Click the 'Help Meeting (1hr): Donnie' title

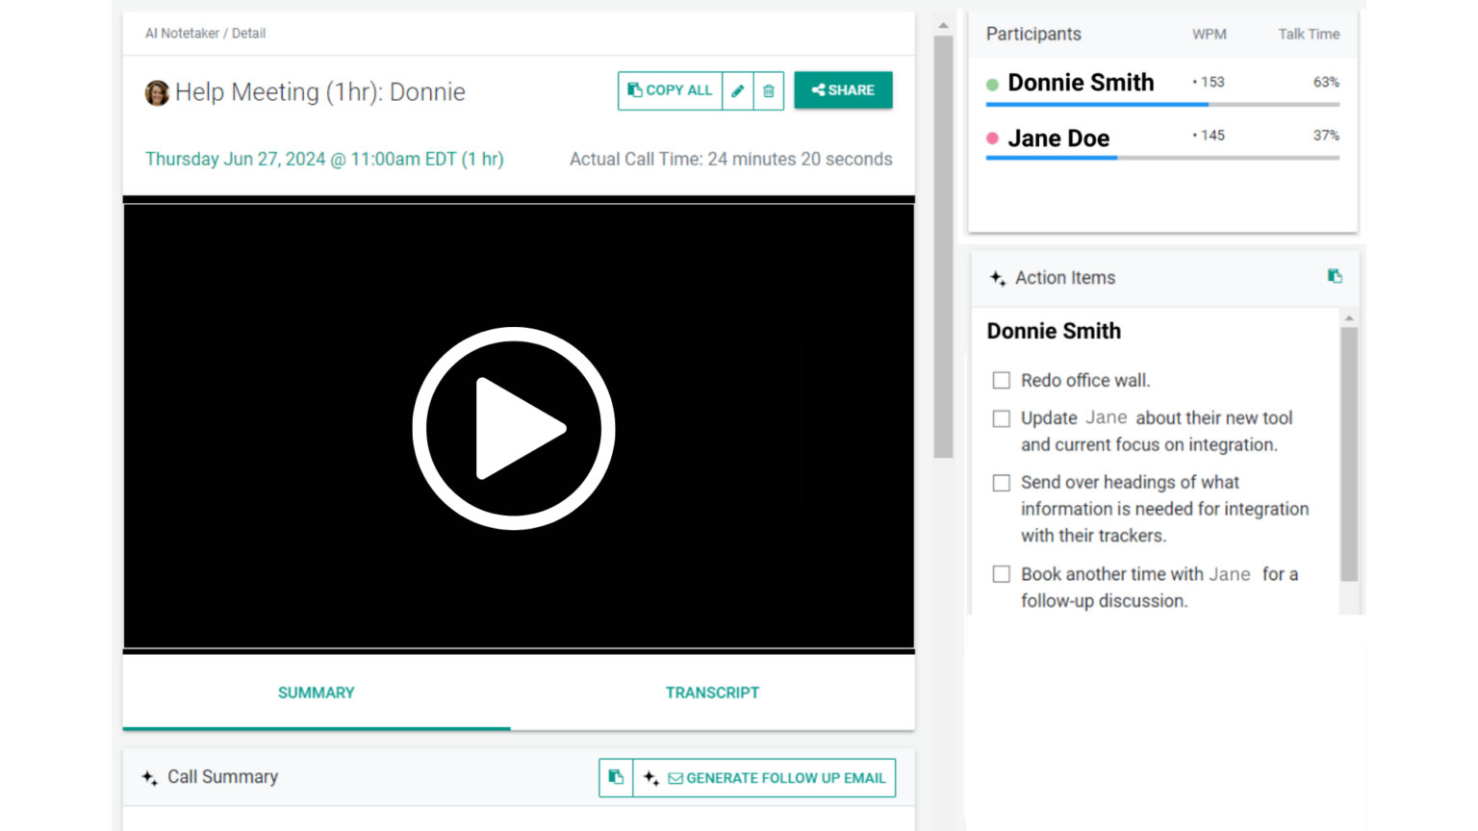(x=320, y=92)
